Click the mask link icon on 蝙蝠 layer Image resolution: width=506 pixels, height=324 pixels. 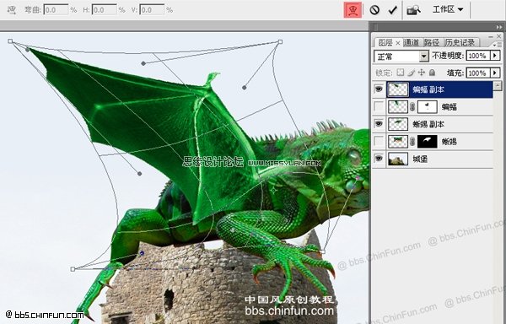coord(412,107)
